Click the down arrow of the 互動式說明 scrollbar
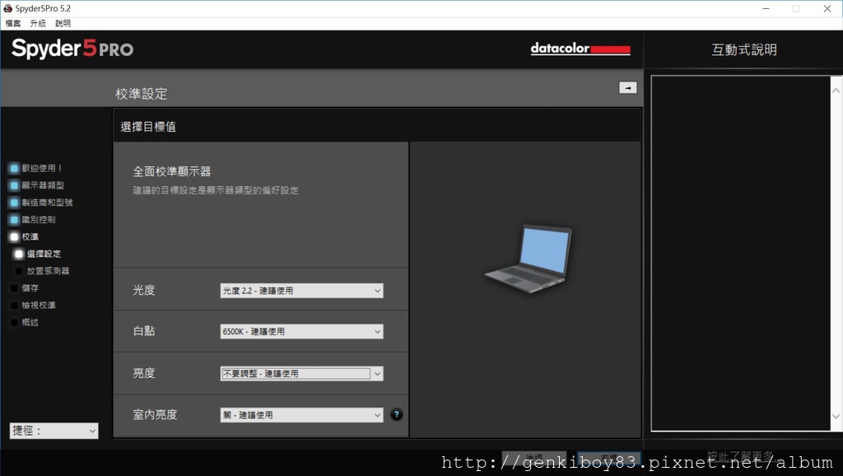This screenshot has height=476, width=843. (x=836, y=417)
